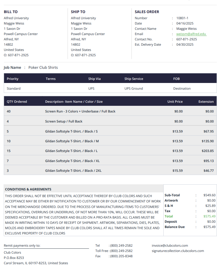Screen dimensions: 217x267
Task: Click the green Total amount $575.49
Action: point(209,216)
